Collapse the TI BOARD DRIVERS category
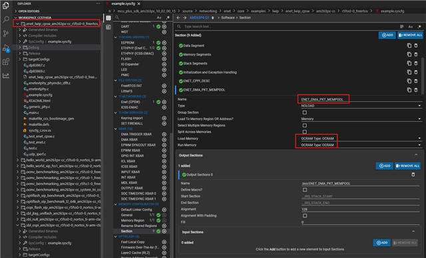The image size is (426, 258). 115,37
